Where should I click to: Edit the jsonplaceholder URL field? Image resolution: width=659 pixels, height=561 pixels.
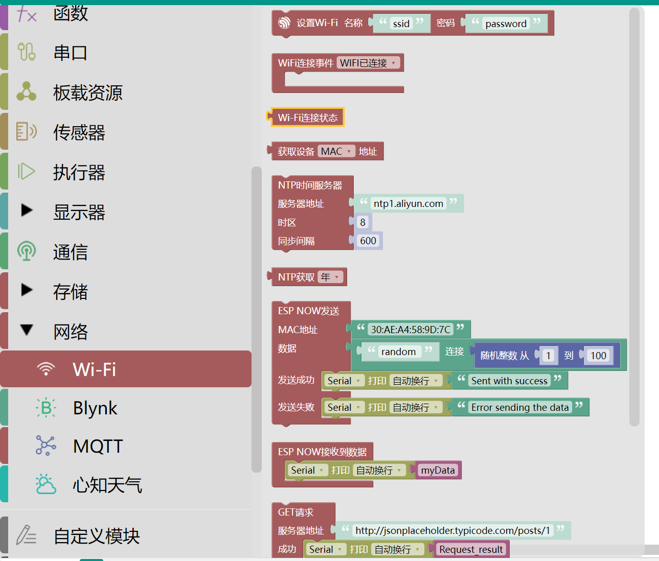[x=453, y=530]
